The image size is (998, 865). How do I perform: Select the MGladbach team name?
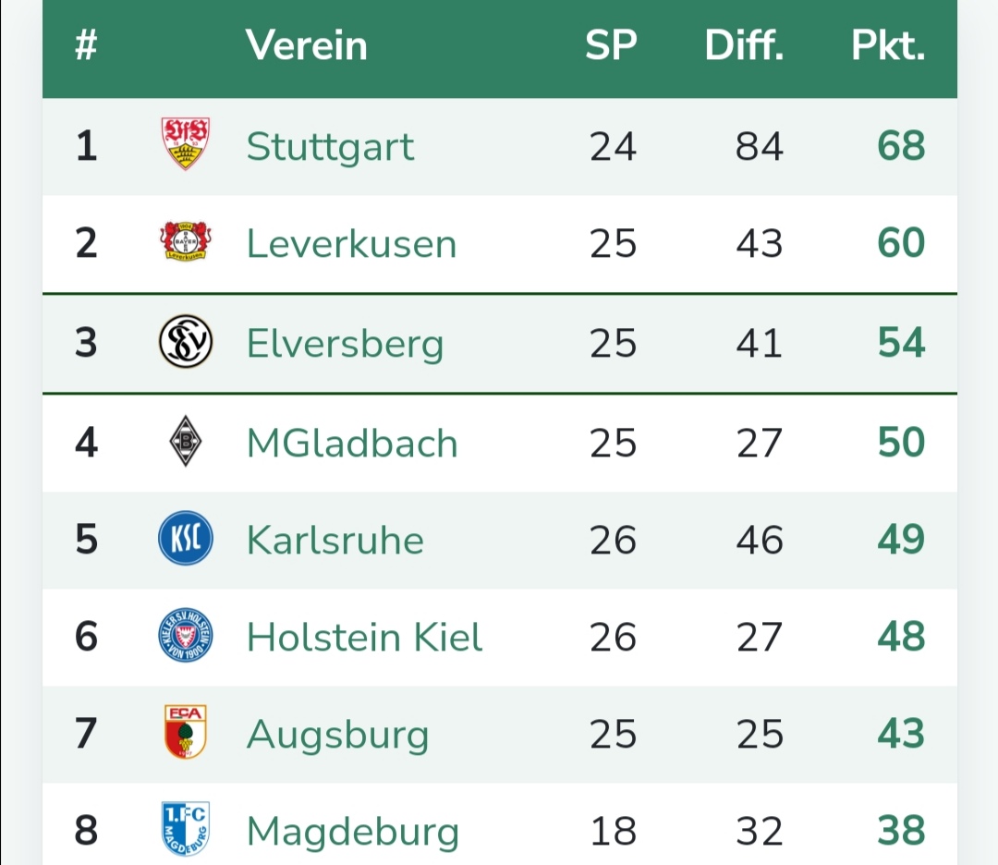point(352,444)
